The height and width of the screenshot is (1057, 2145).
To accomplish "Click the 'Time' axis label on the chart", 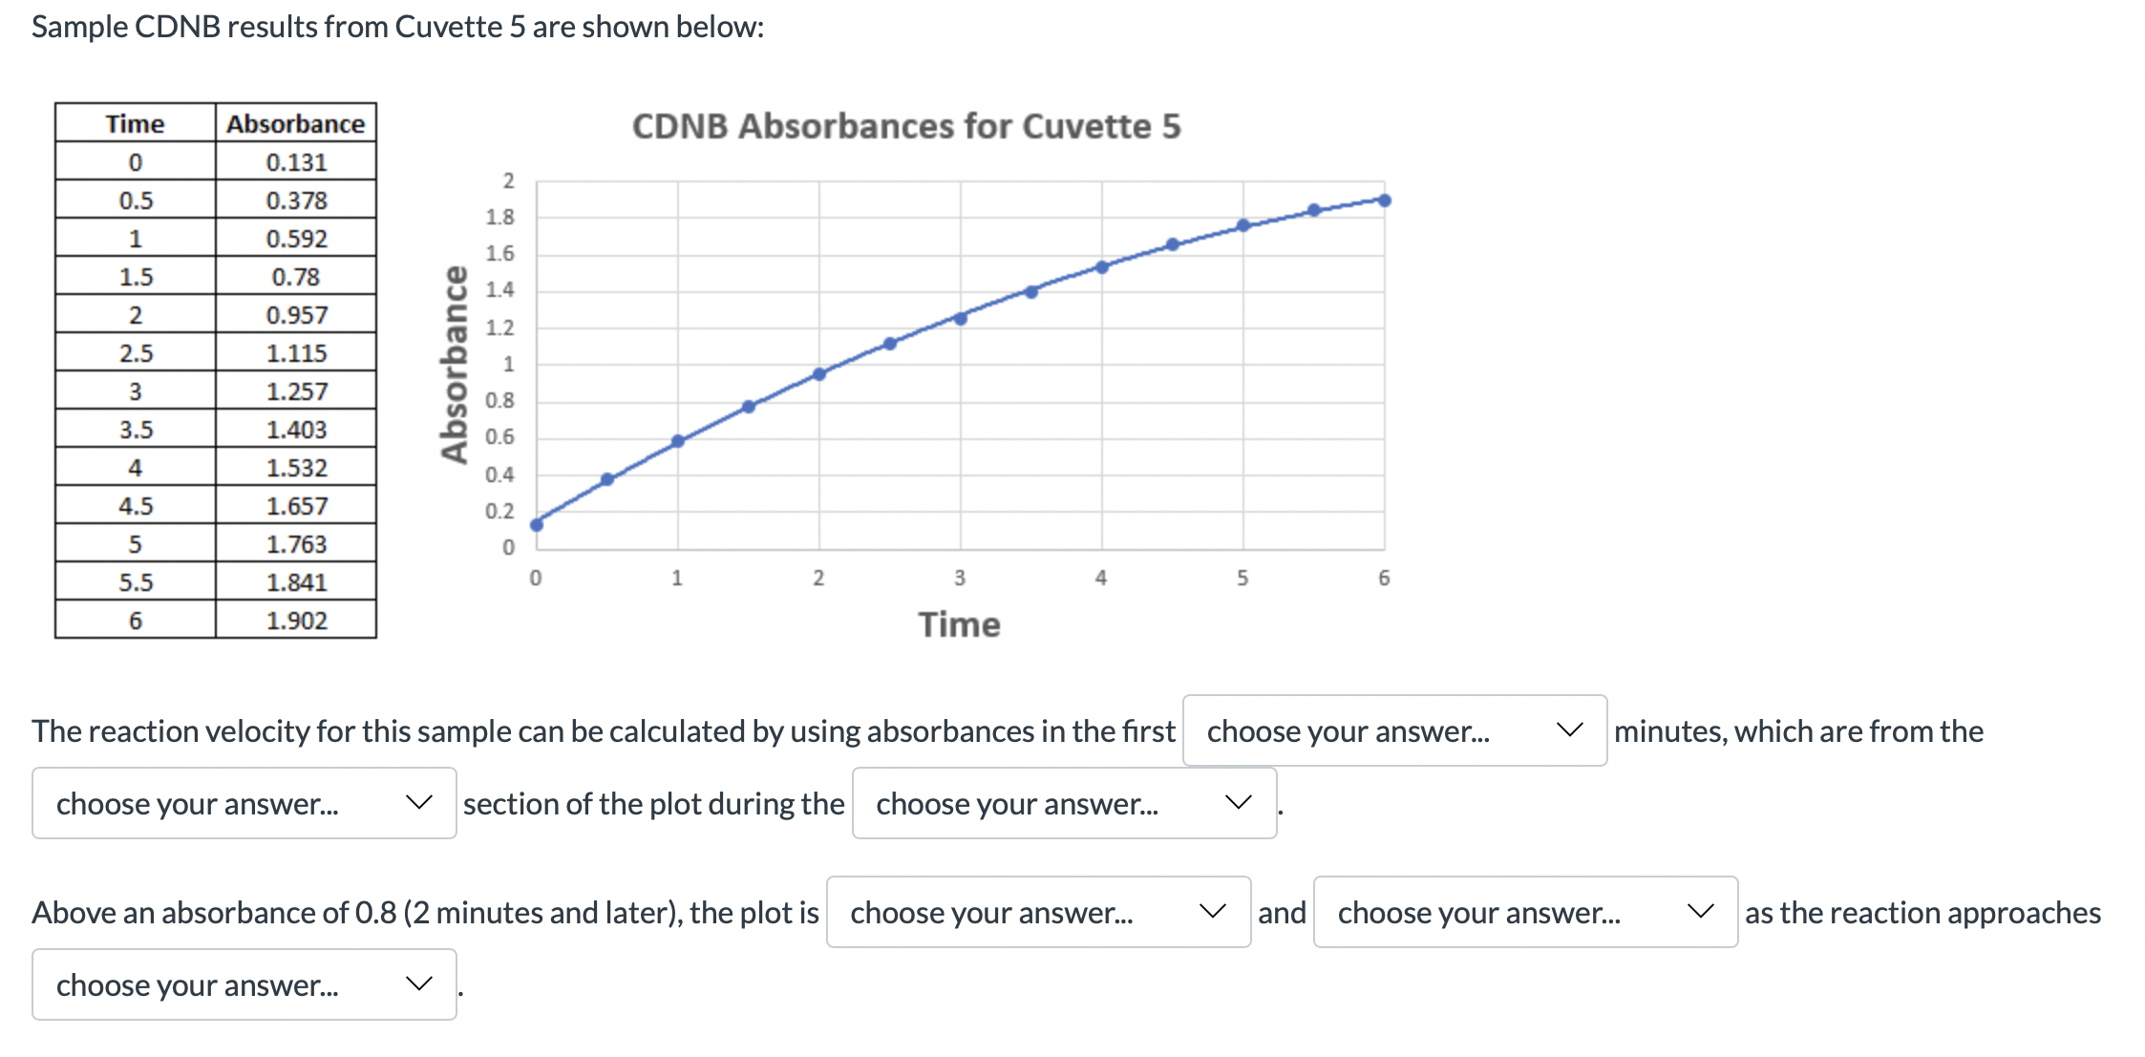I will 960,624.
